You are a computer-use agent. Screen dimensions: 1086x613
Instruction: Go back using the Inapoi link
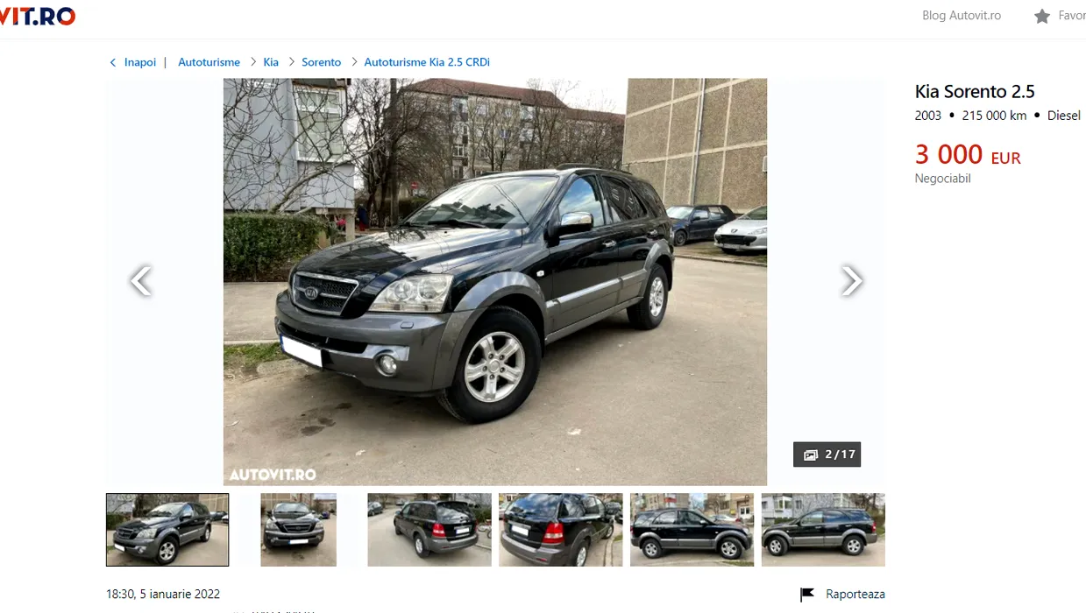[x=140, y=62]
